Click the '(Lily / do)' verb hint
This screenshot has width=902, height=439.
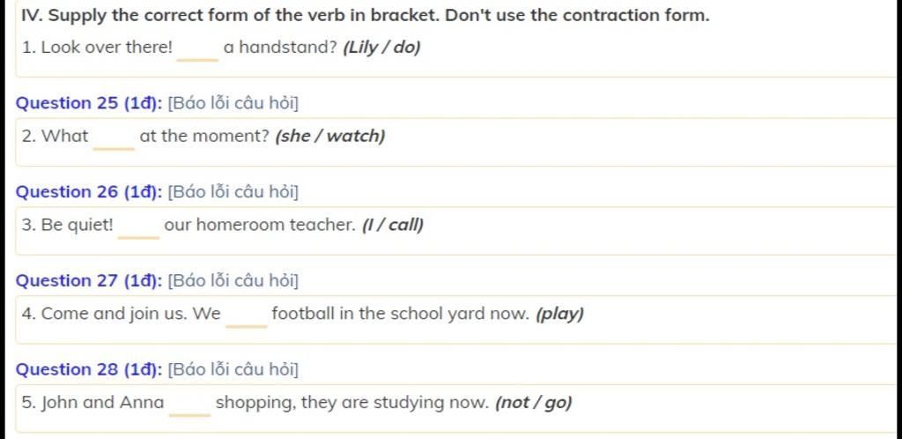click(382, 48)
